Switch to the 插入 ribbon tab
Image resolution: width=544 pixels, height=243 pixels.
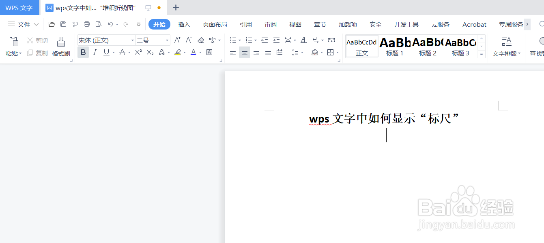coord(184,24)
